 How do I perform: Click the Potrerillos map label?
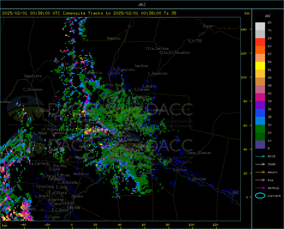coord(58,129)
